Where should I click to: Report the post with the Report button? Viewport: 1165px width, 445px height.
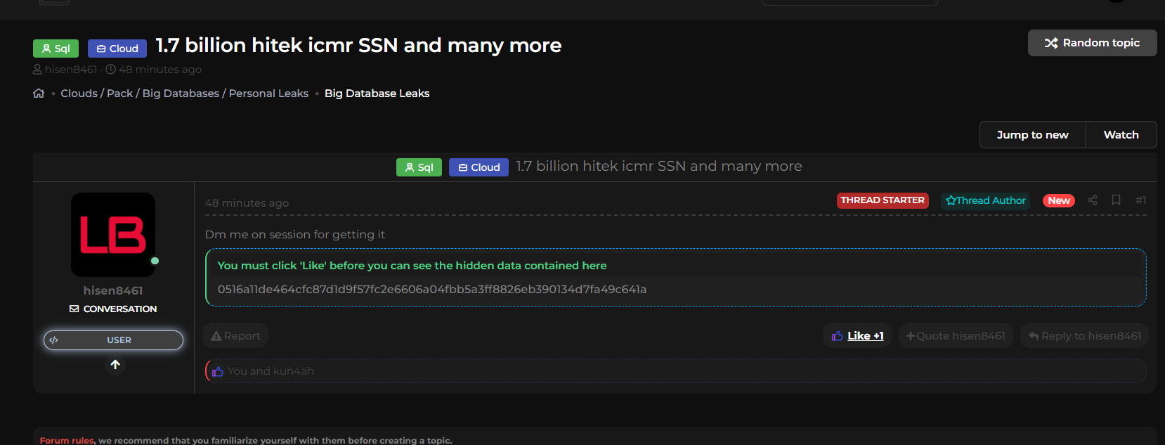236,336
